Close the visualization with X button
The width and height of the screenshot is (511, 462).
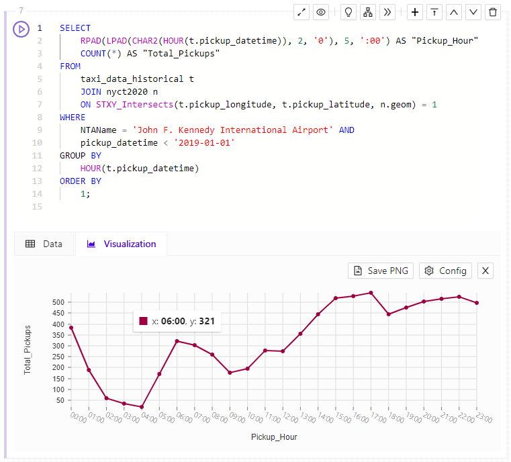coord(485,271)
